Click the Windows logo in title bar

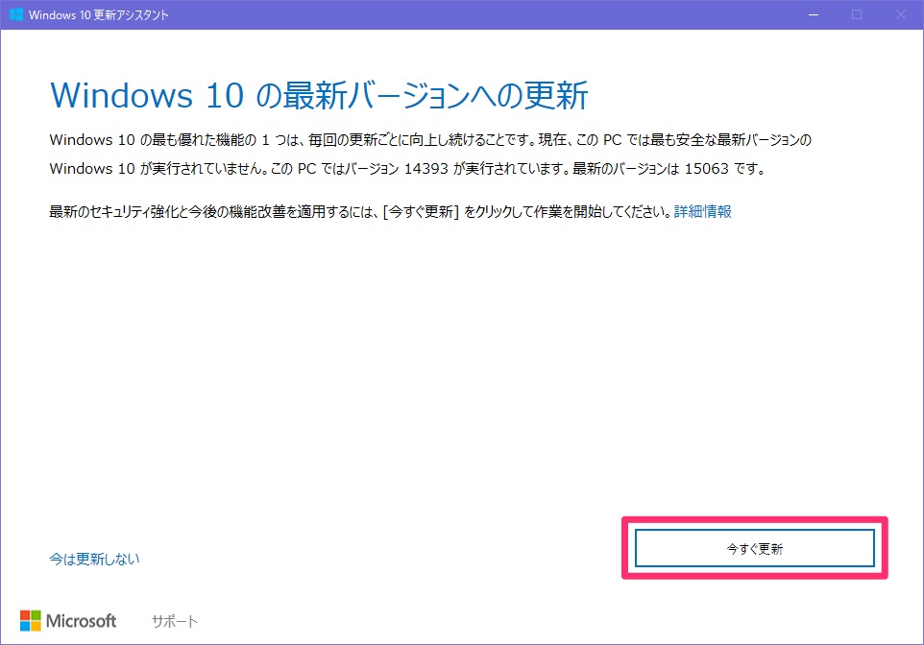(x=16, y=14)
